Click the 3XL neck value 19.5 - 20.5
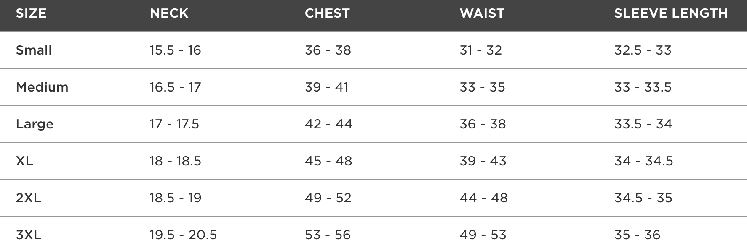 (183, 235)
